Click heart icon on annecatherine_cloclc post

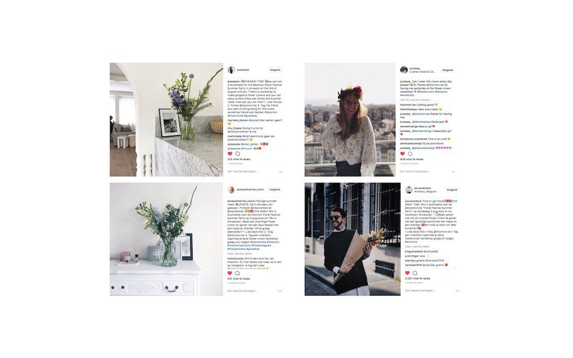(x=230, y=273)
